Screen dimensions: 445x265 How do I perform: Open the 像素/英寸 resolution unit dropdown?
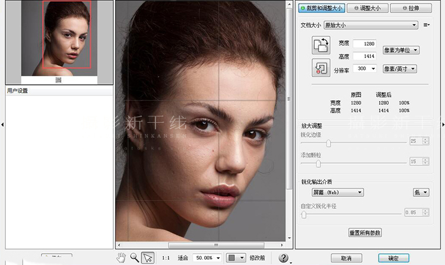pyautogui.click(x=399, y=69)
